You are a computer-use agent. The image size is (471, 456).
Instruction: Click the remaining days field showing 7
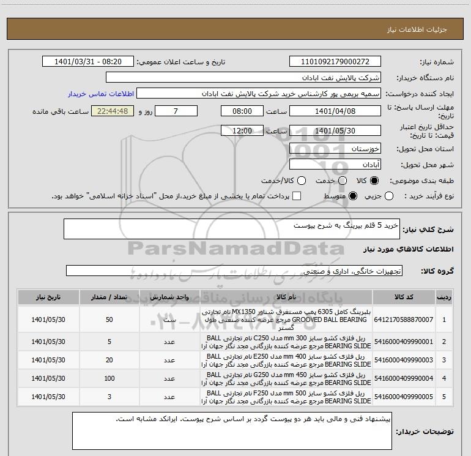click(176, 111)
